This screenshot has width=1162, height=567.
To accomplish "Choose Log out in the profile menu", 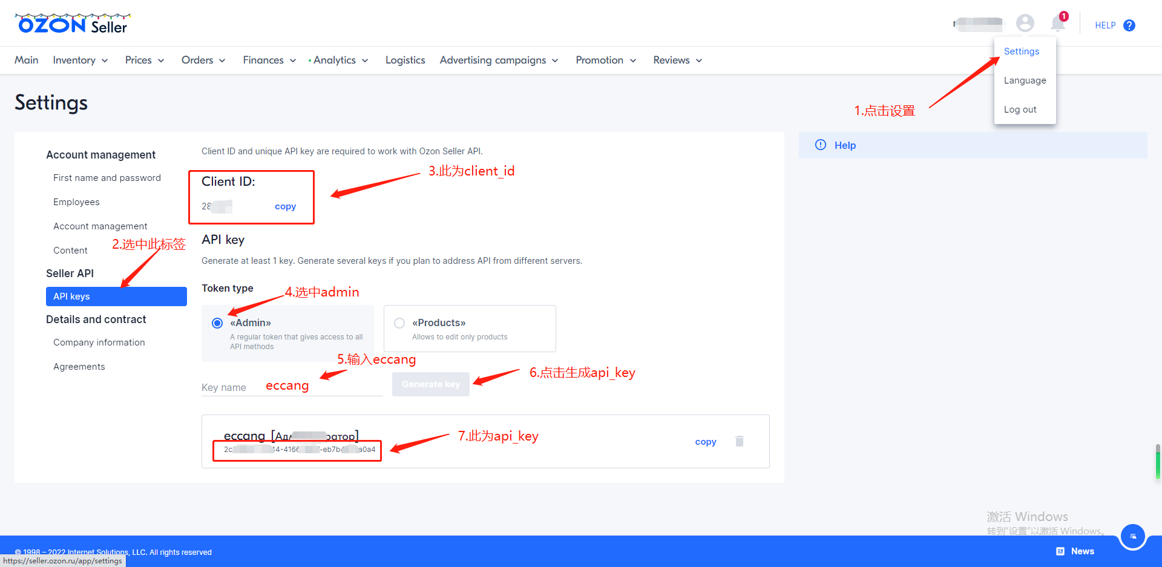I will (x=1020, y=110).
